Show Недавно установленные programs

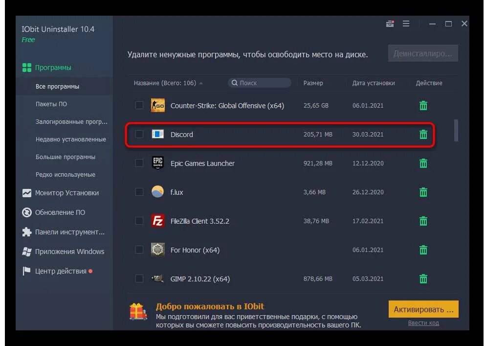coord(70,139)
